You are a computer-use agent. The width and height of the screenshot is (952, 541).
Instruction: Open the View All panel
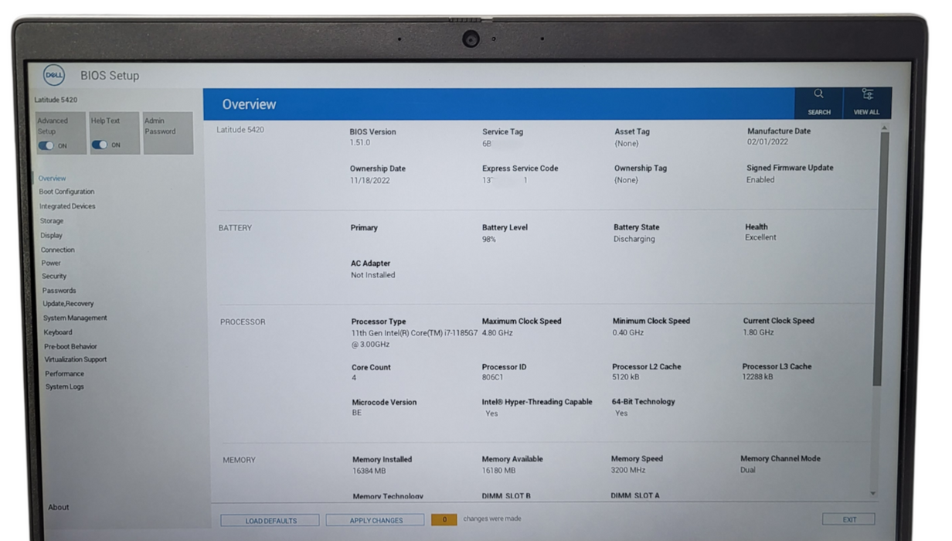tap(866, 103)
